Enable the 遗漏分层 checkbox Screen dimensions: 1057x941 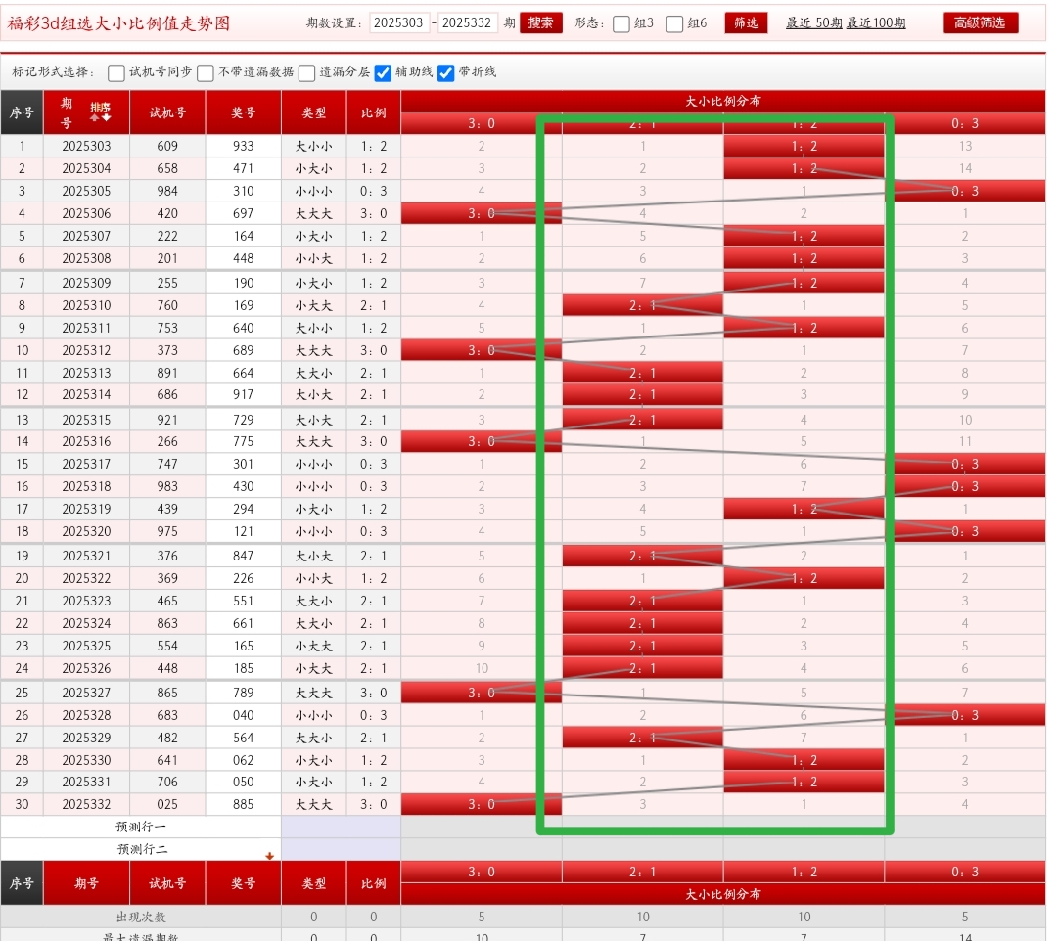[x=306, y=72]
